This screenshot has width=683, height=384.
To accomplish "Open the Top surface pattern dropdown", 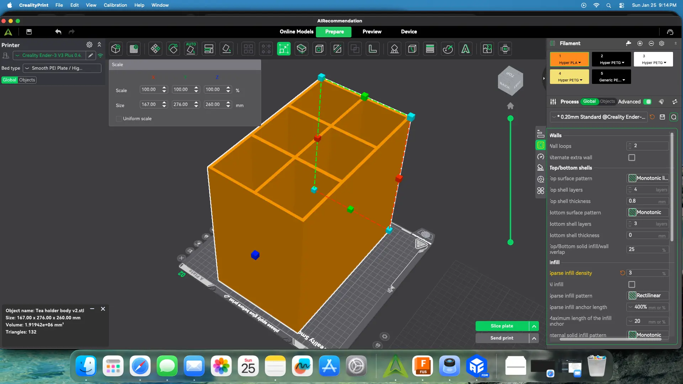I will pos(648,178).
